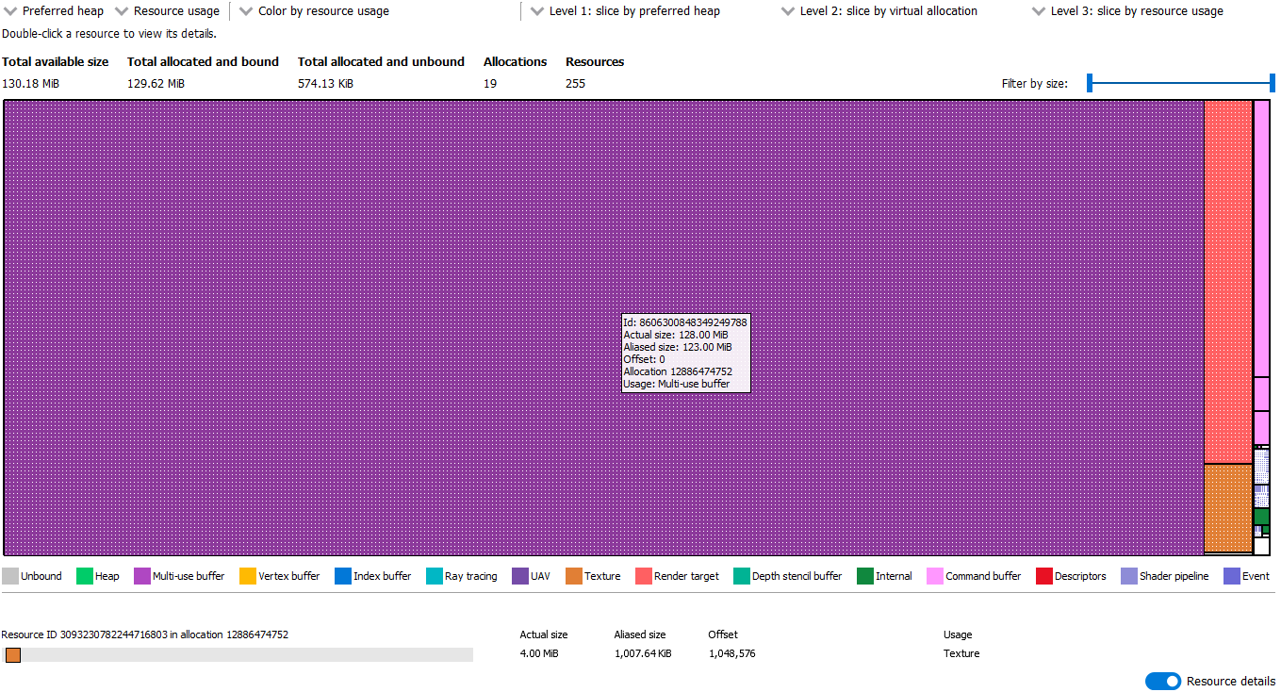This screenshot has width=1281, height=692.
Task: Click the orange resource marker in allocation bar
Action: coord(13,654)
